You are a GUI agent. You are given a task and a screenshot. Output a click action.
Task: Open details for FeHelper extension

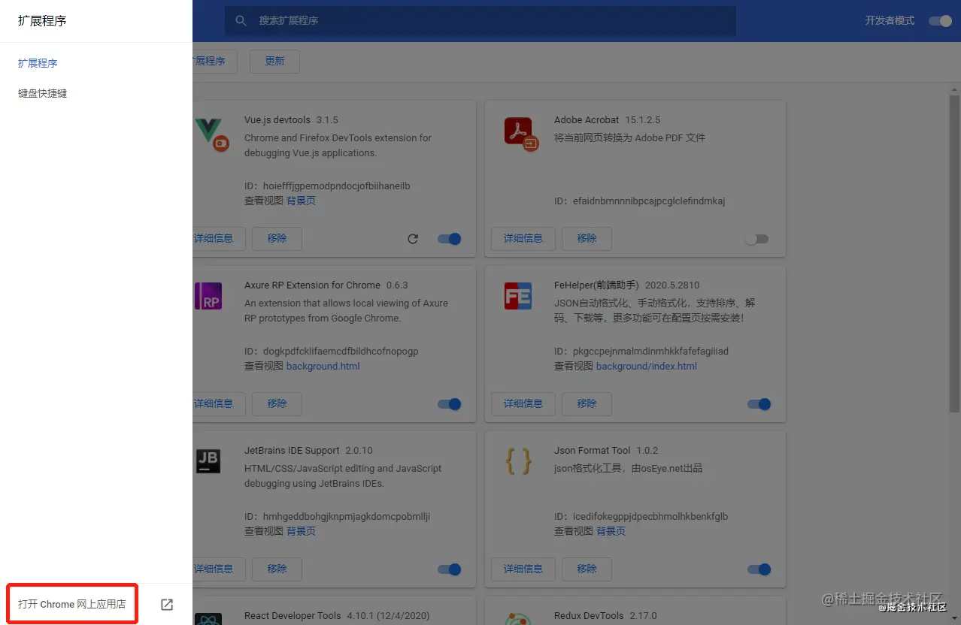click(x=523, y=403)
